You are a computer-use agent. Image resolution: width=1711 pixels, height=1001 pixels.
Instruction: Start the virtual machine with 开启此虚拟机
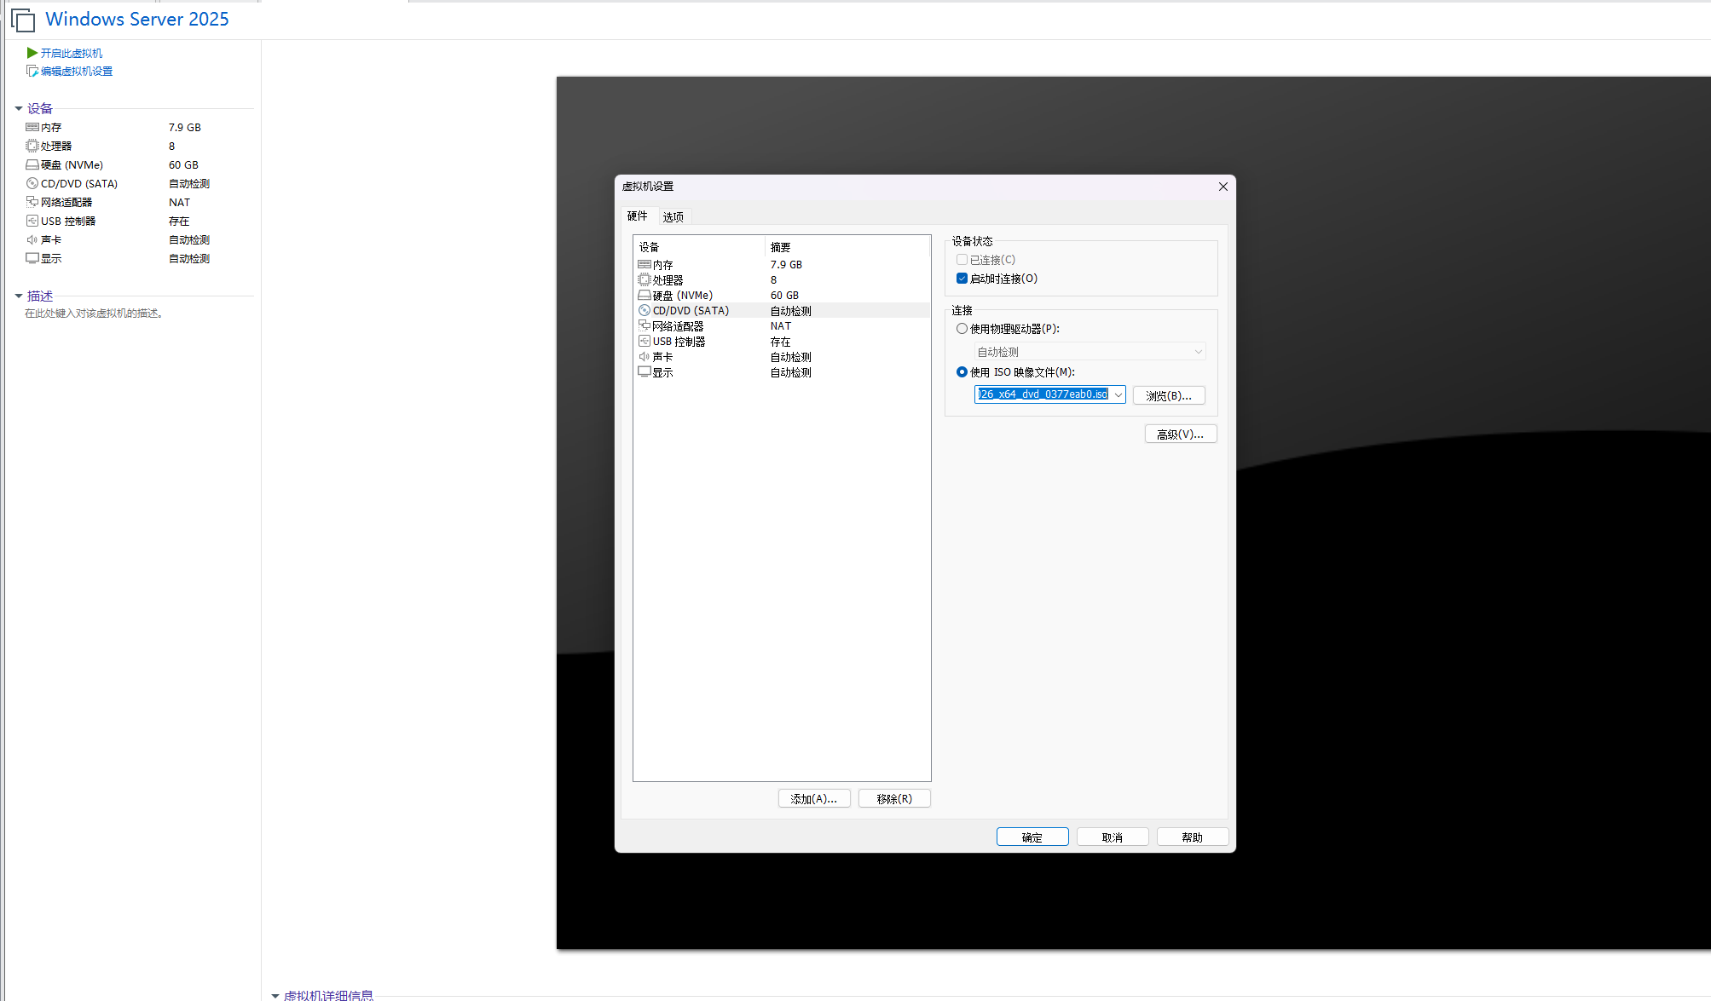click(x=70, y=53)
